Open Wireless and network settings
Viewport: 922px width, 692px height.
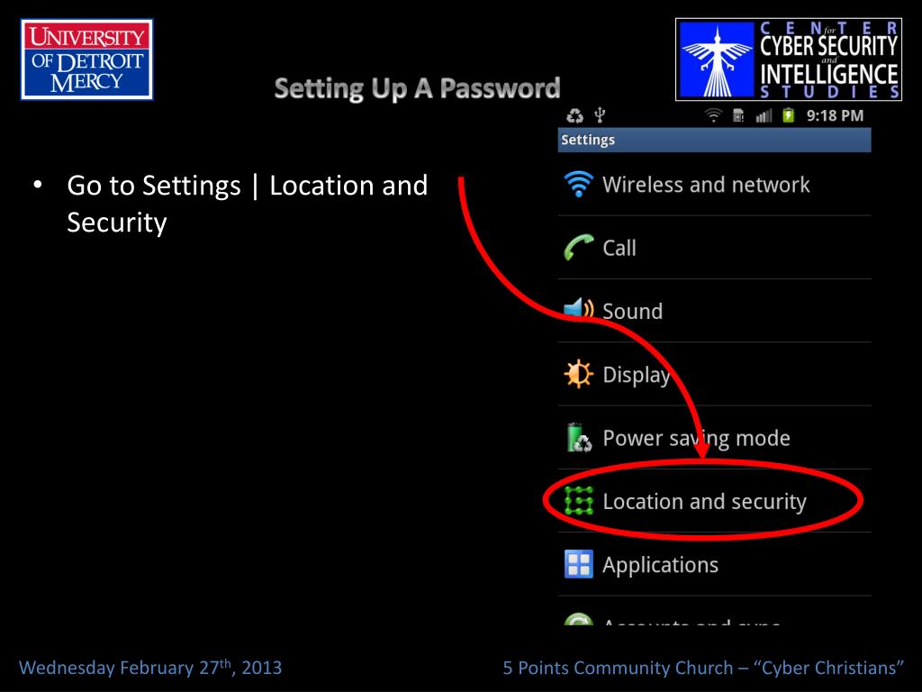point(714,184)
